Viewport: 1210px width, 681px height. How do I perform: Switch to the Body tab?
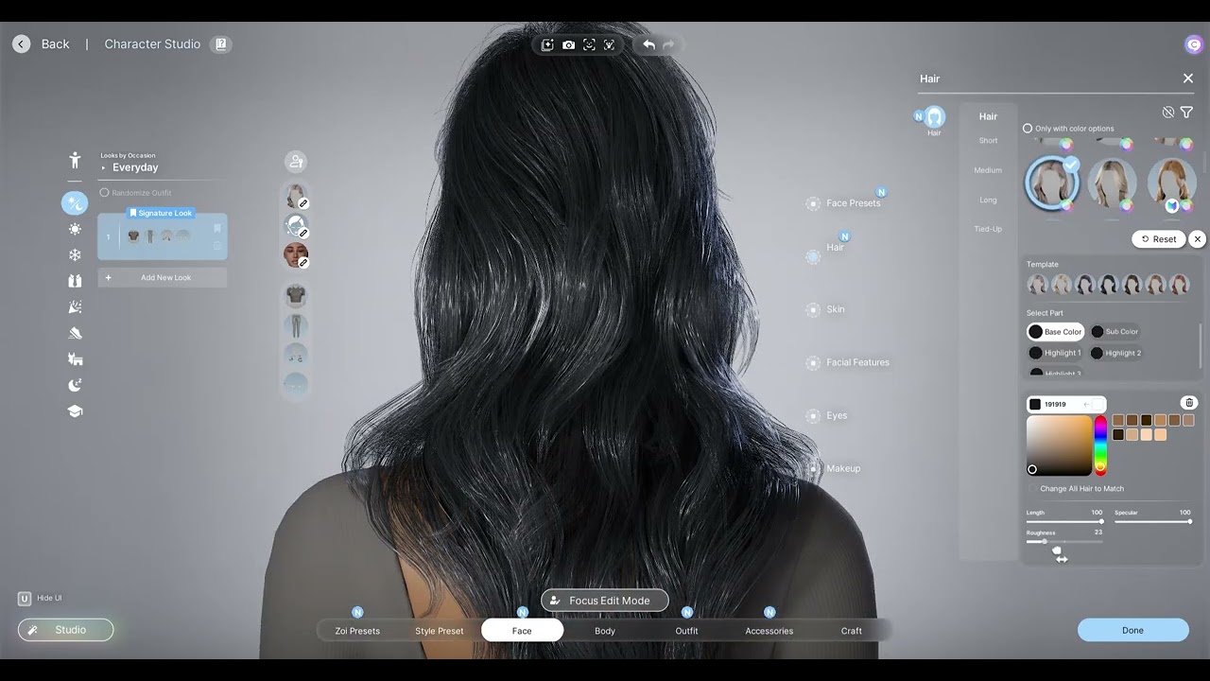605,631
